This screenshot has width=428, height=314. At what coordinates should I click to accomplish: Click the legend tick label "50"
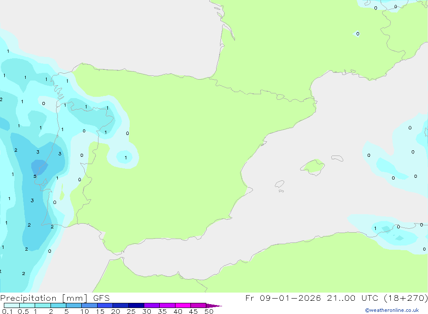point(209,311)
